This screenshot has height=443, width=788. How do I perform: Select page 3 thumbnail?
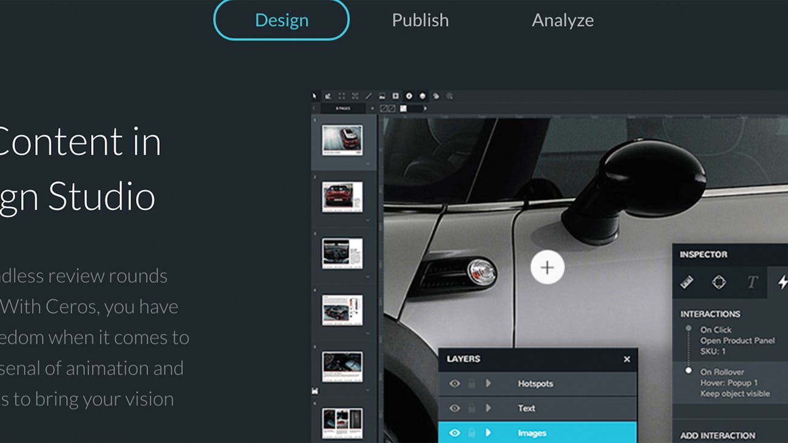[x=342, y=253]
